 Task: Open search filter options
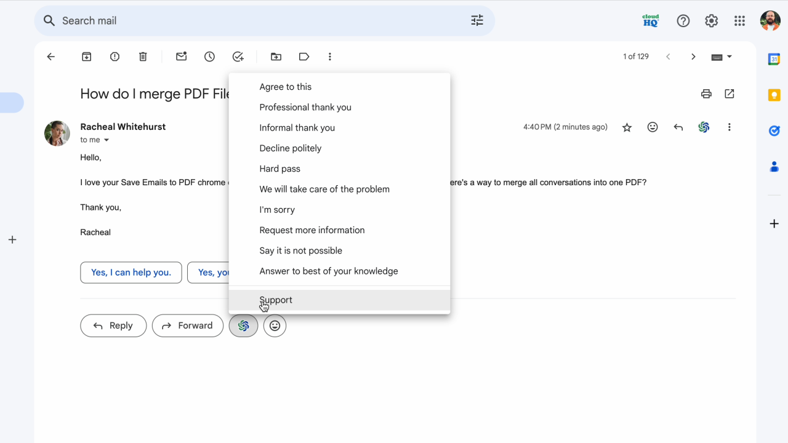click(x=476, y=20)
